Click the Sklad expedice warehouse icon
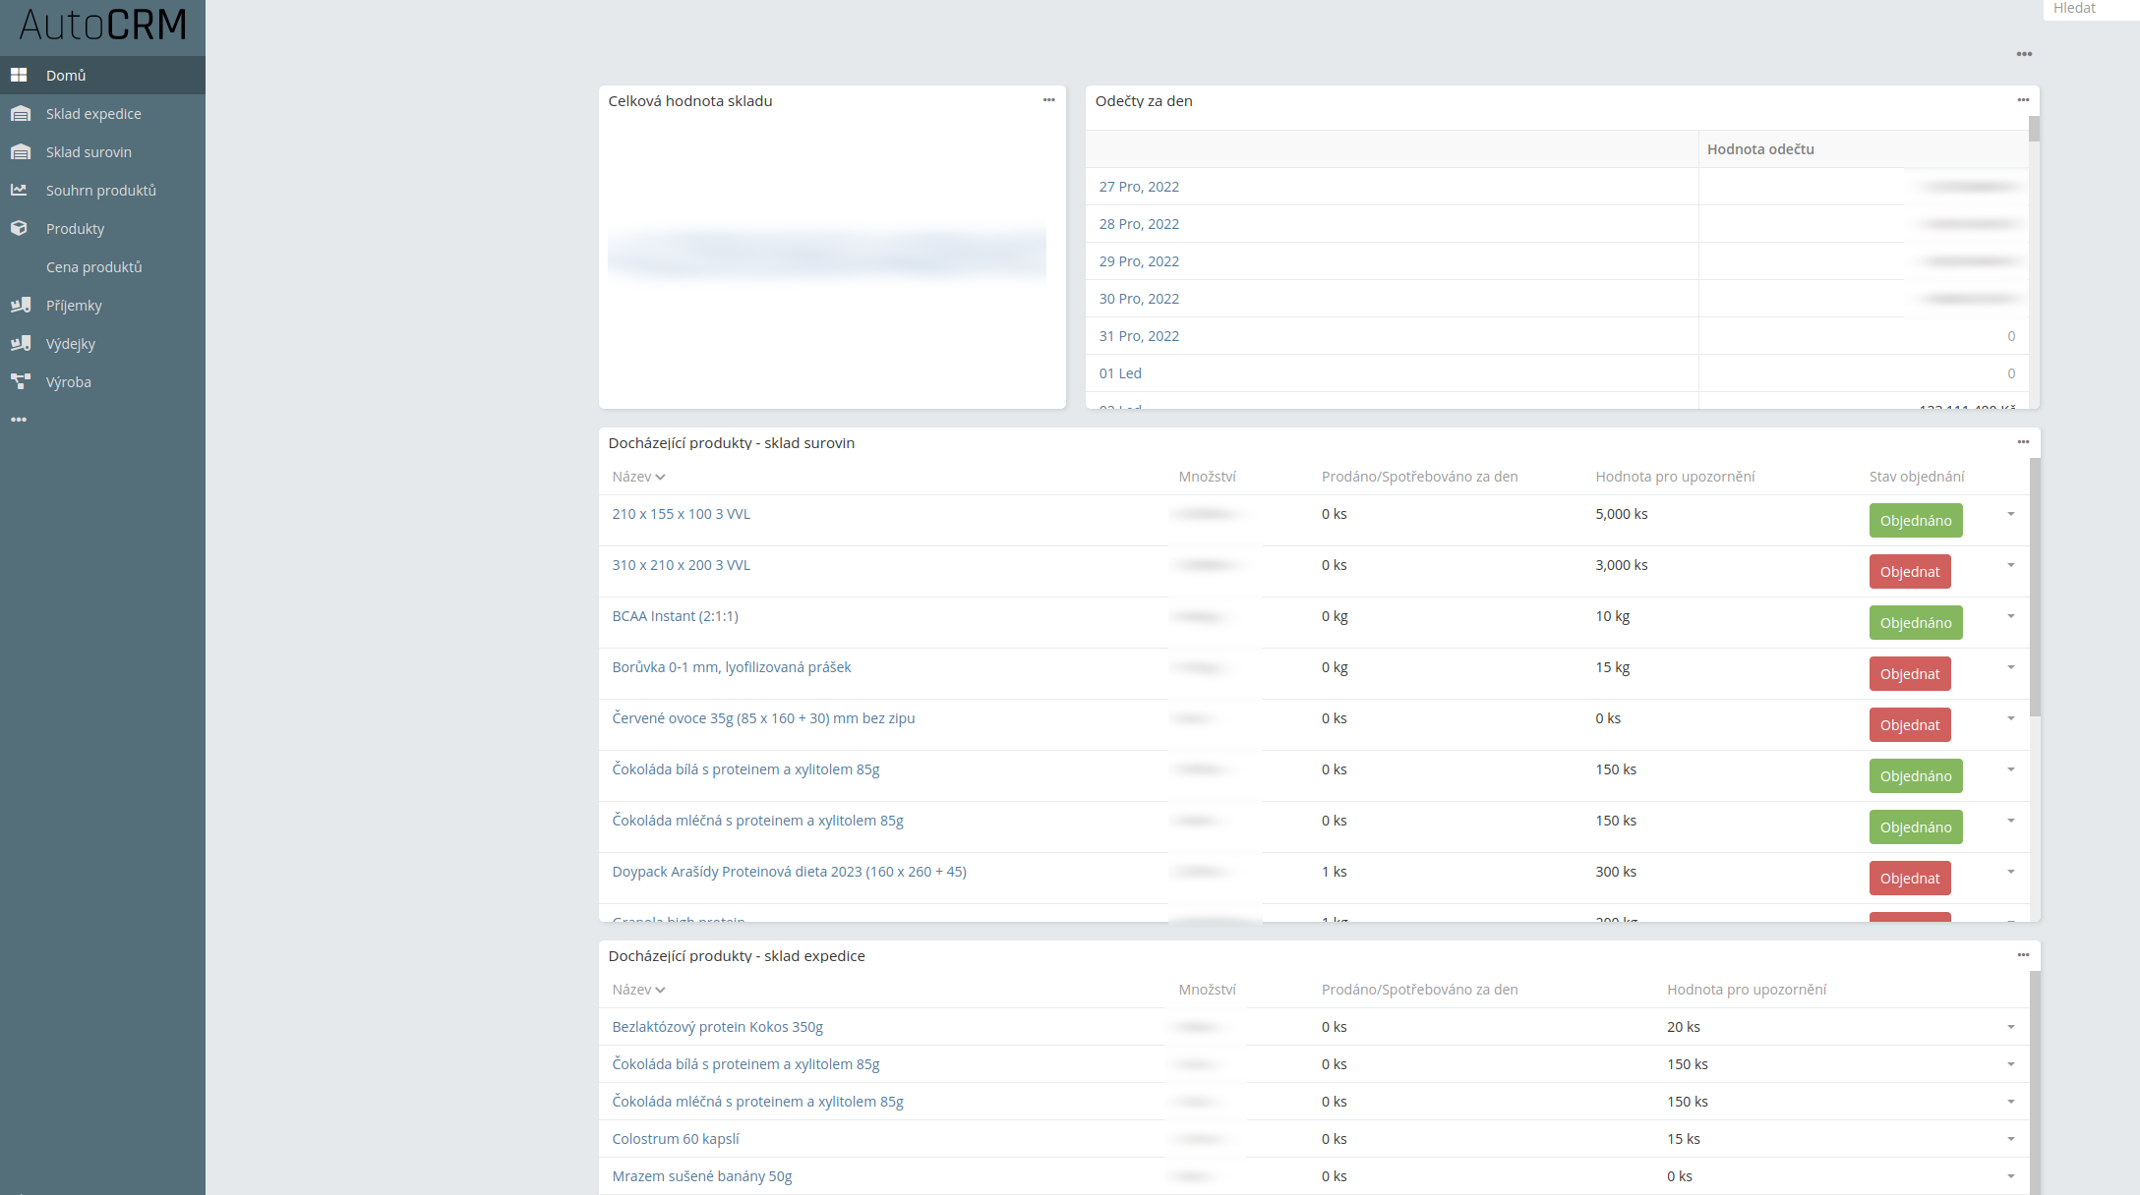Viewport: 2140px width, 1195px height. click(20, 114)
